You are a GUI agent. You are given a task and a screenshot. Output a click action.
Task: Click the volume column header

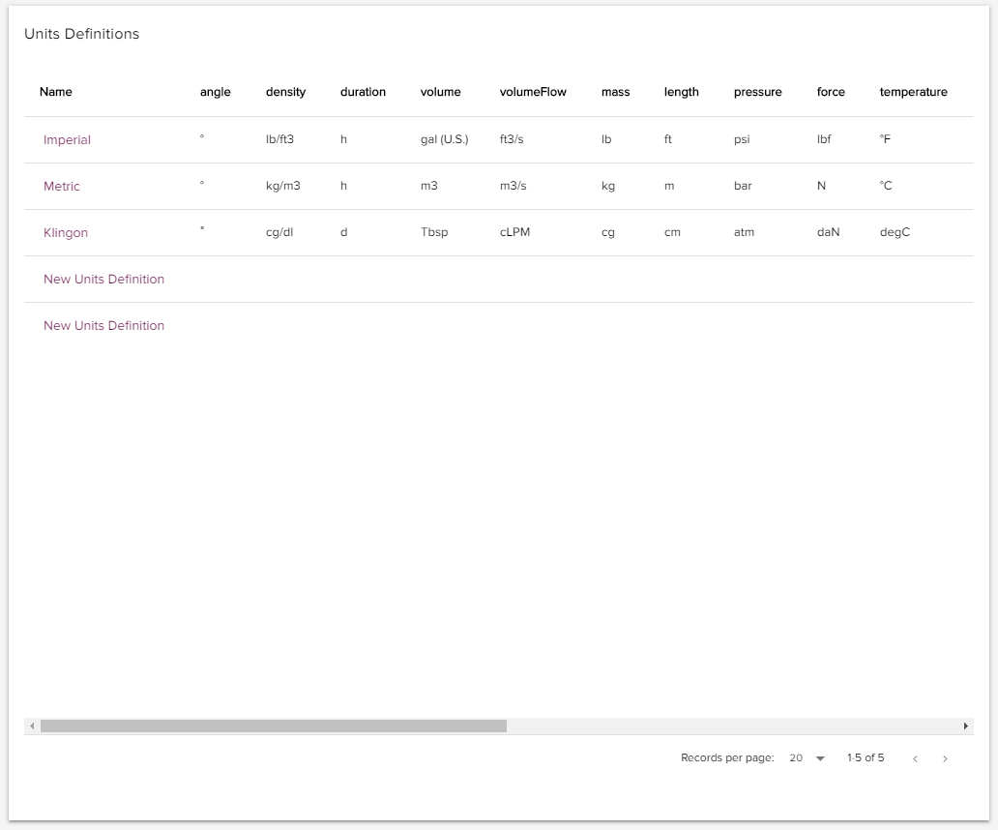[x=440, y=92]
